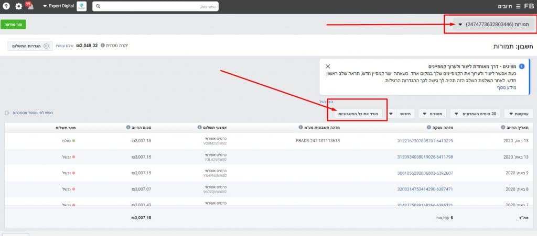
Task: Open transaction 3122167307895701-6413279
Action: 425,141
